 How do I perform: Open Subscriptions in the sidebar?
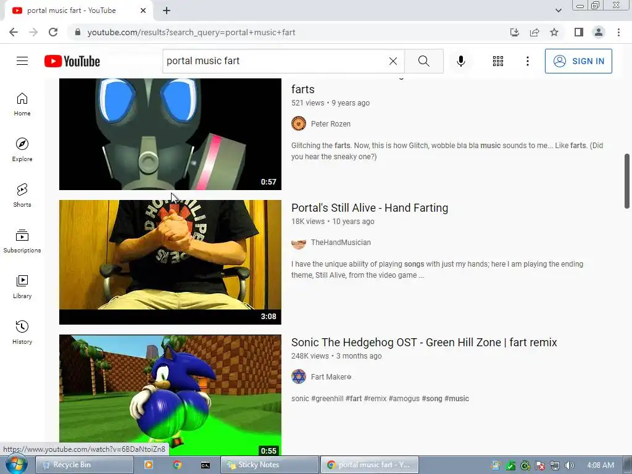(x=22, y=241)
